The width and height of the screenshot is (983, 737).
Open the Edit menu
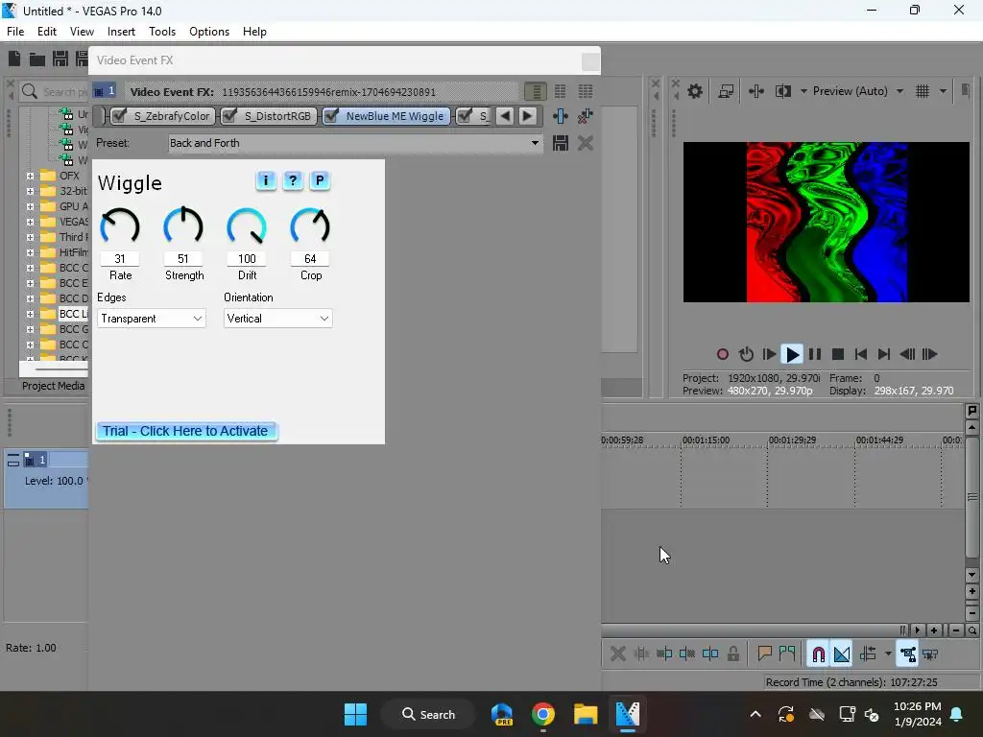tap(46, 32)
